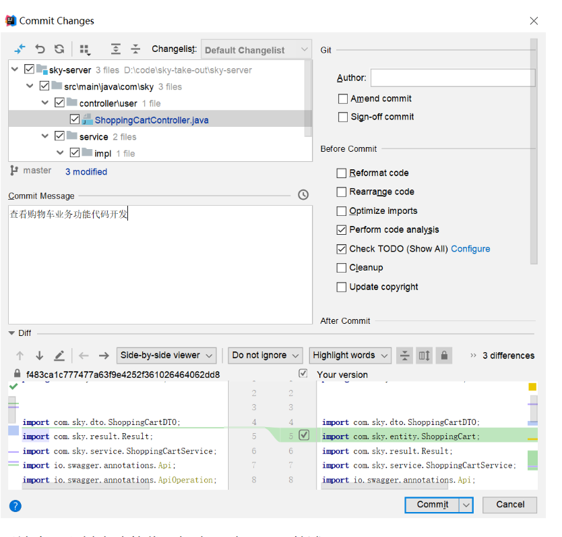Go to previous difference up arrow
The height and width of the screenshot is (537, 562).
20,356
